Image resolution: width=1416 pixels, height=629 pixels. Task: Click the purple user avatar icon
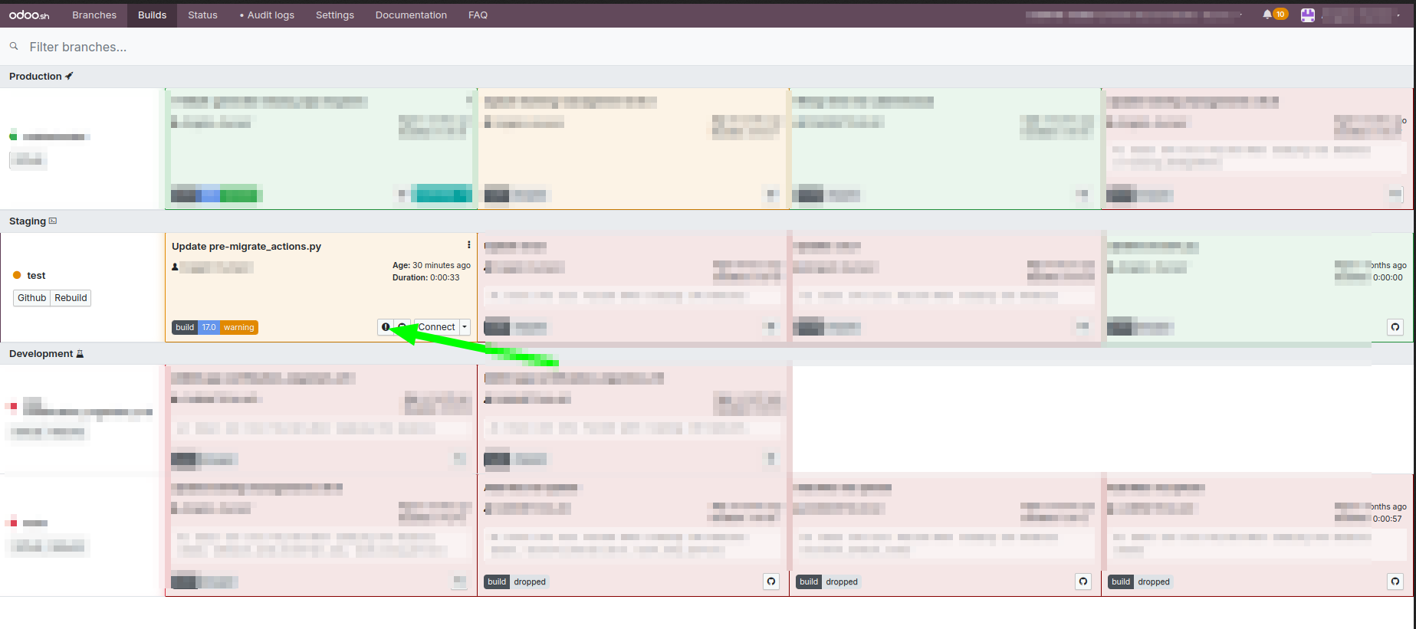click(1308, 15)
